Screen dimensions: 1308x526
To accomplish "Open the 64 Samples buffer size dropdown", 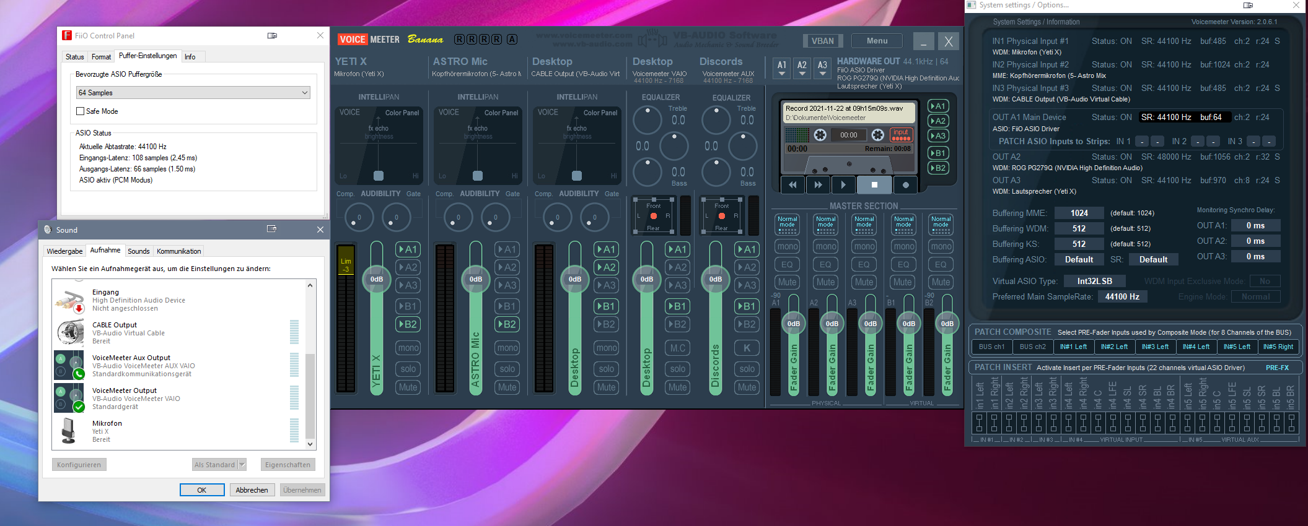I will [193, 93].
